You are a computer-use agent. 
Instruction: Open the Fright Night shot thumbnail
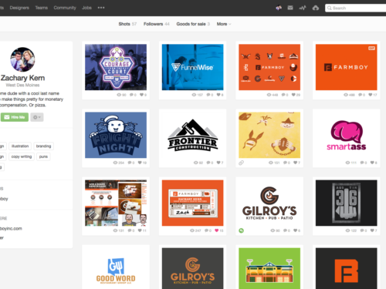(116, 135)
